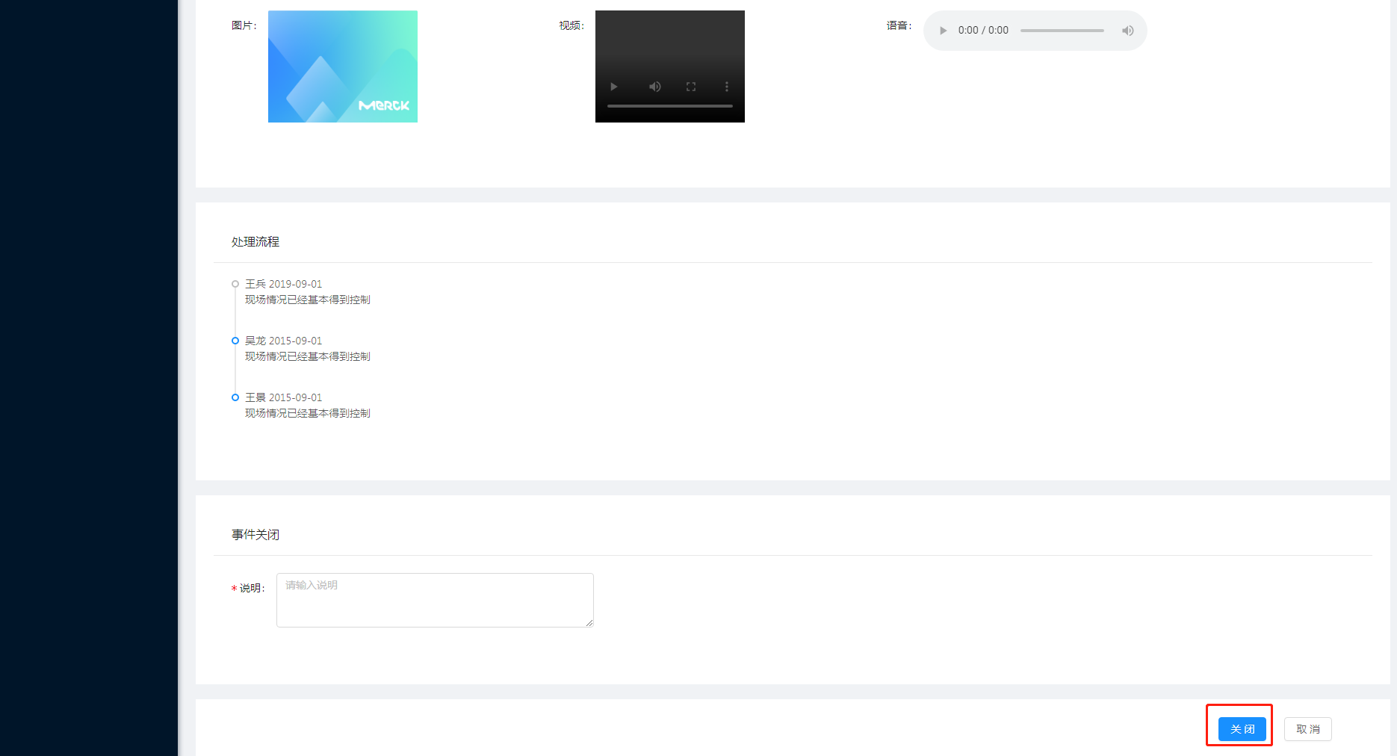Click the 视频 label
1397x756 pixels.
point(572,25)
